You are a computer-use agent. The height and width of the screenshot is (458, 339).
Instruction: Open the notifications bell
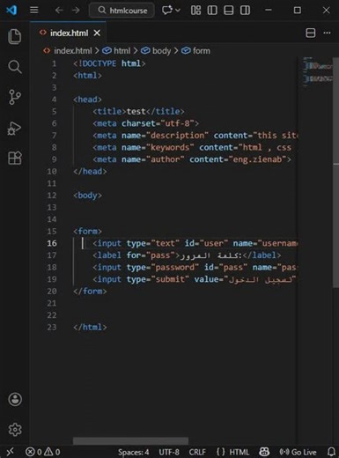click(x=331, y=452)
